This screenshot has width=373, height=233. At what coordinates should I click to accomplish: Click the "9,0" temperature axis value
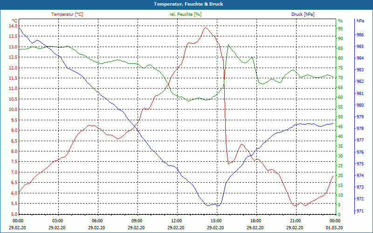[14, 130]
